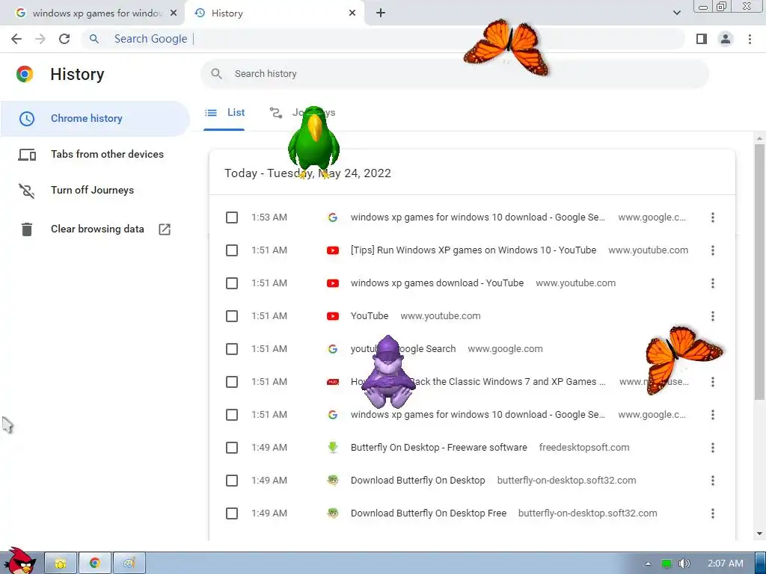Switch to the List tab
The image size is (766, 574).
pyautogui.click(x=224, y=113)
